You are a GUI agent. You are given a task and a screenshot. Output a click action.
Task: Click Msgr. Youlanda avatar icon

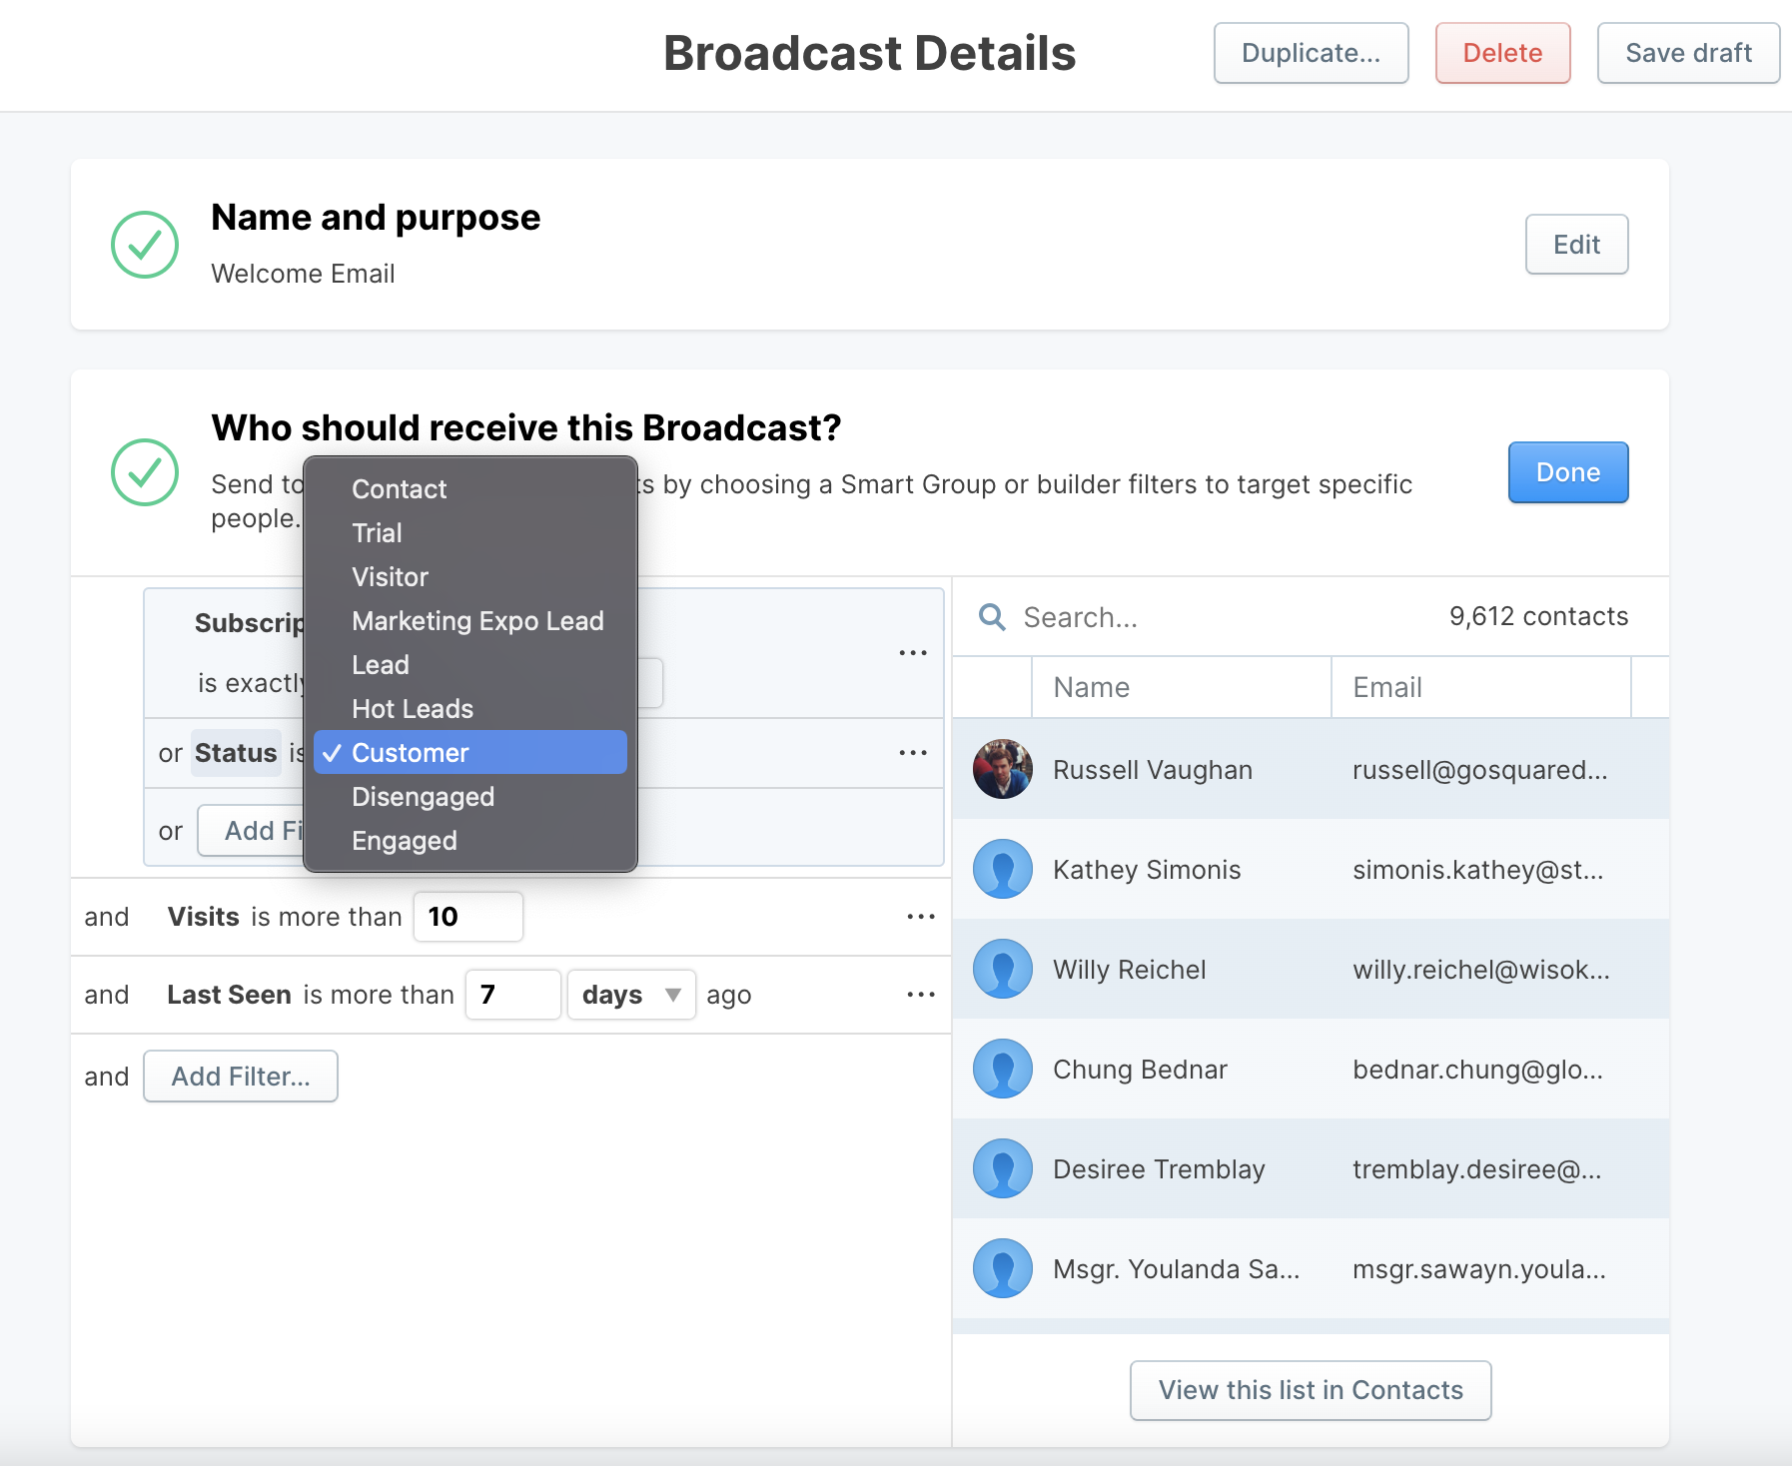(1003, 1268)
